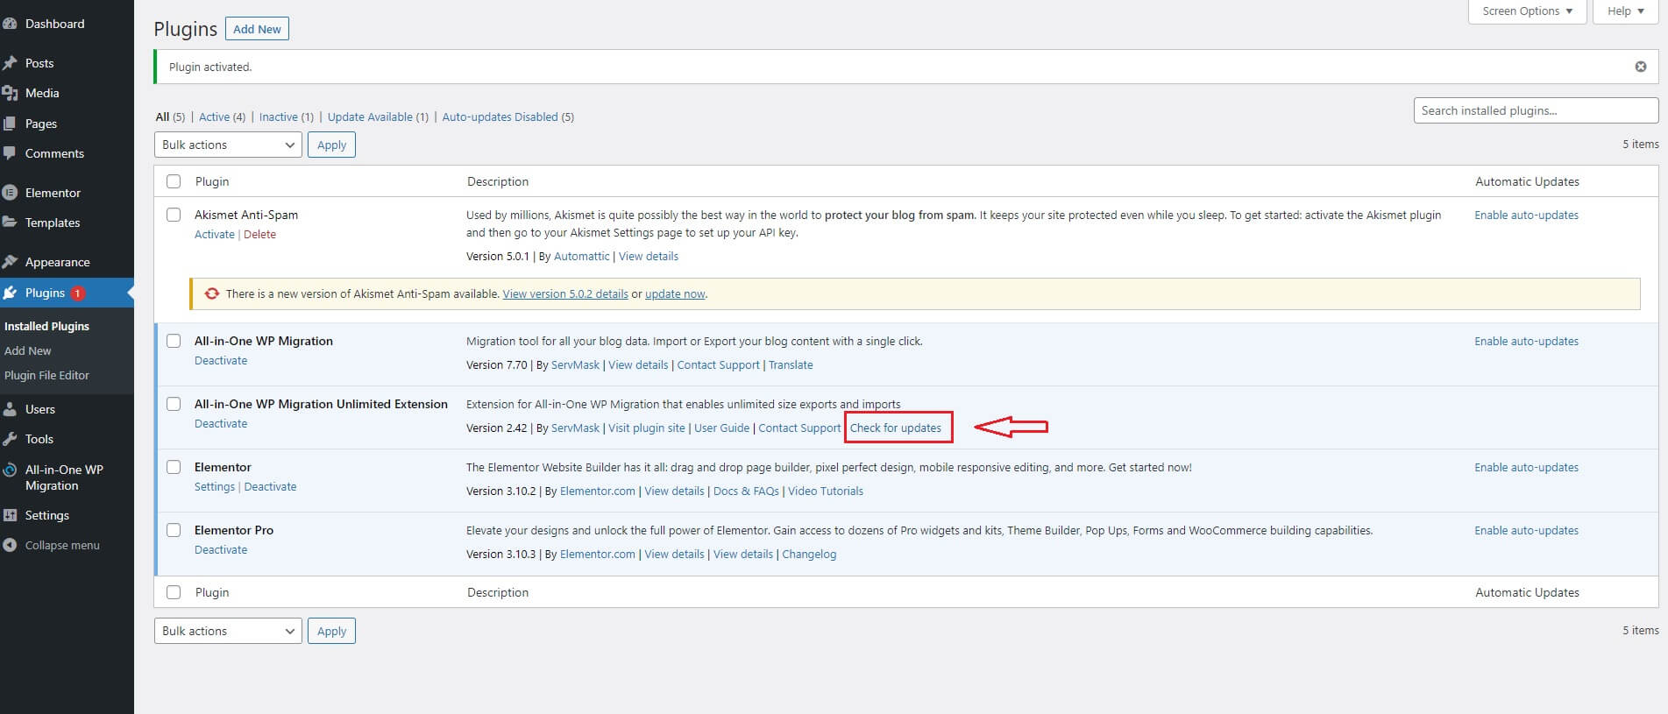The height and width of the screenshot is (714, 1668).
Task: Enable auto-updates for Elementor Pro
Action: [1526, 530]
